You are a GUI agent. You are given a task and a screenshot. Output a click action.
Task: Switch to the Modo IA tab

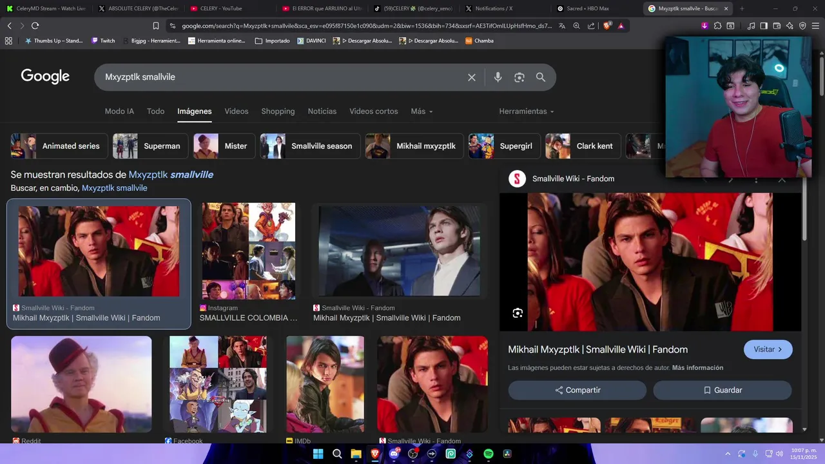tap(119, 111)
